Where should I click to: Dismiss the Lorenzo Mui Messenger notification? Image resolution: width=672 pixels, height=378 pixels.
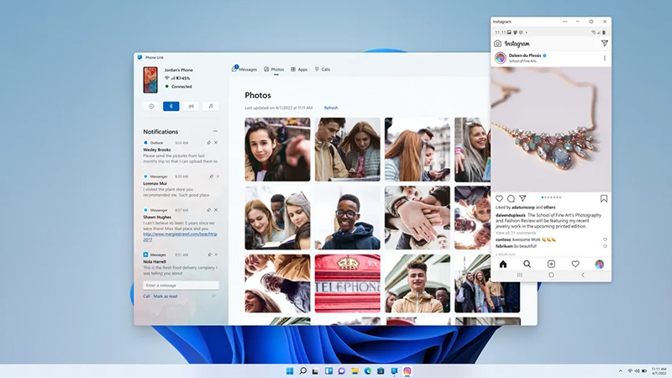pos(216,176)
